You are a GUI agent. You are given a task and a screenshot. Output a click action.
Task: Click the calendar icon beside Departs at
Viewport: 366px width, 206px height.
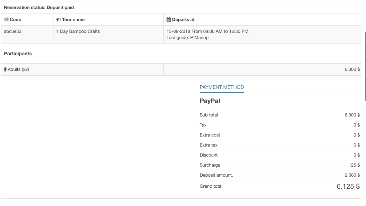click(169, 20)
